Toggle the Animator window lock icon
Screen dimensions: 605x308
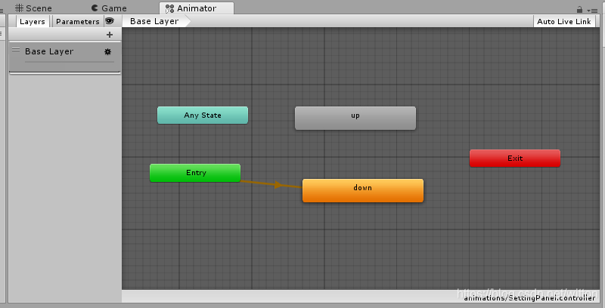(579, 9)
